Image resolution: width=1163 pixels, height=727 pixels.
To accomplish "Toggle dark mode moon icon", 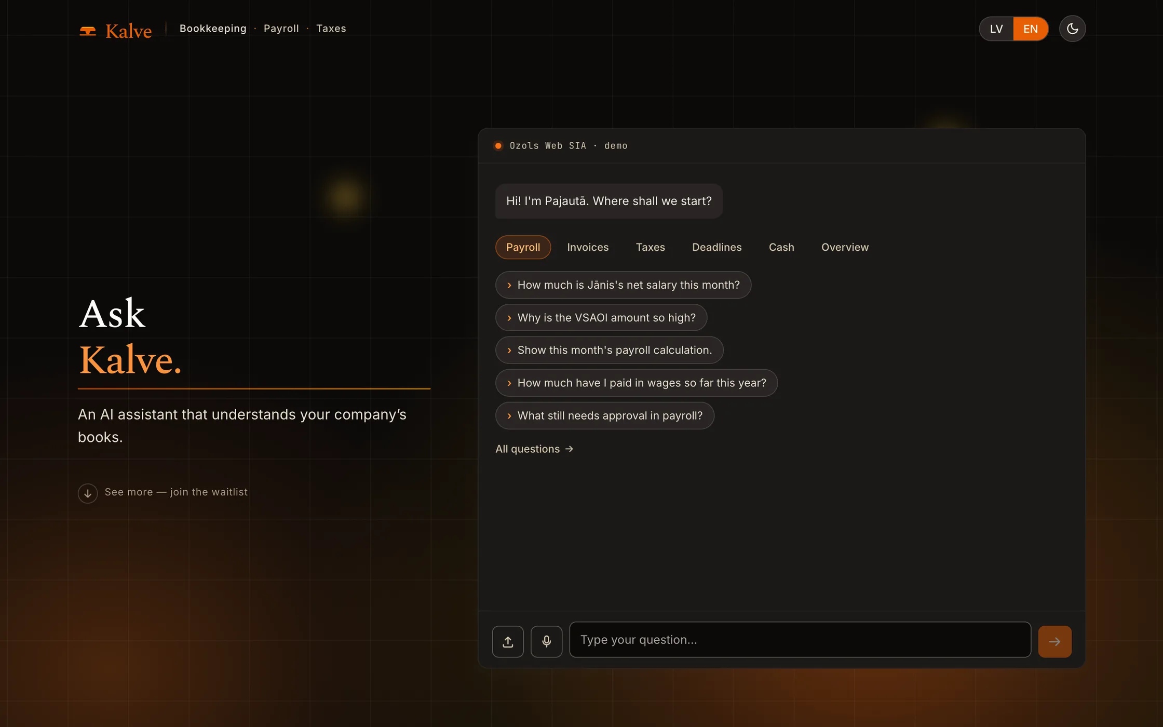I will (x=1072, y=29).
